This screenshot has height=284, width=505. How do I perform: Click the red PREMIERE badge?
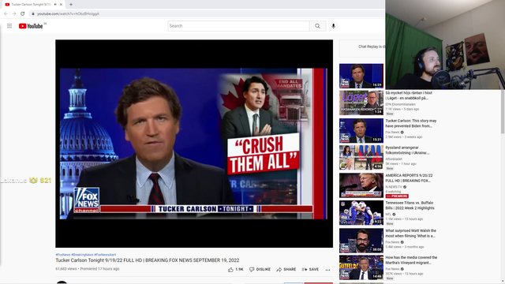click(397, 196)
